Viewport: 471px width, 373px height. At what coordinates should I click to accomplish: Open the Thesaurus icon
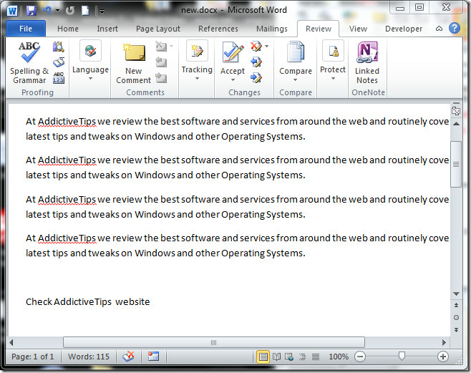click(x=59, y=62)
